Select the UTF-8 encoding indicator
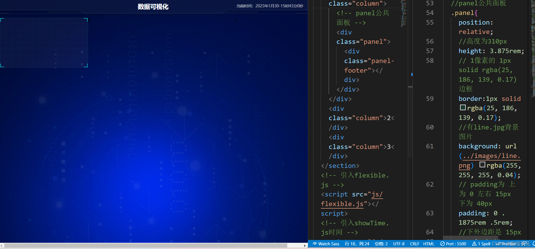The width and height of the screenshot is (535, 249). [x=399, y=244]
